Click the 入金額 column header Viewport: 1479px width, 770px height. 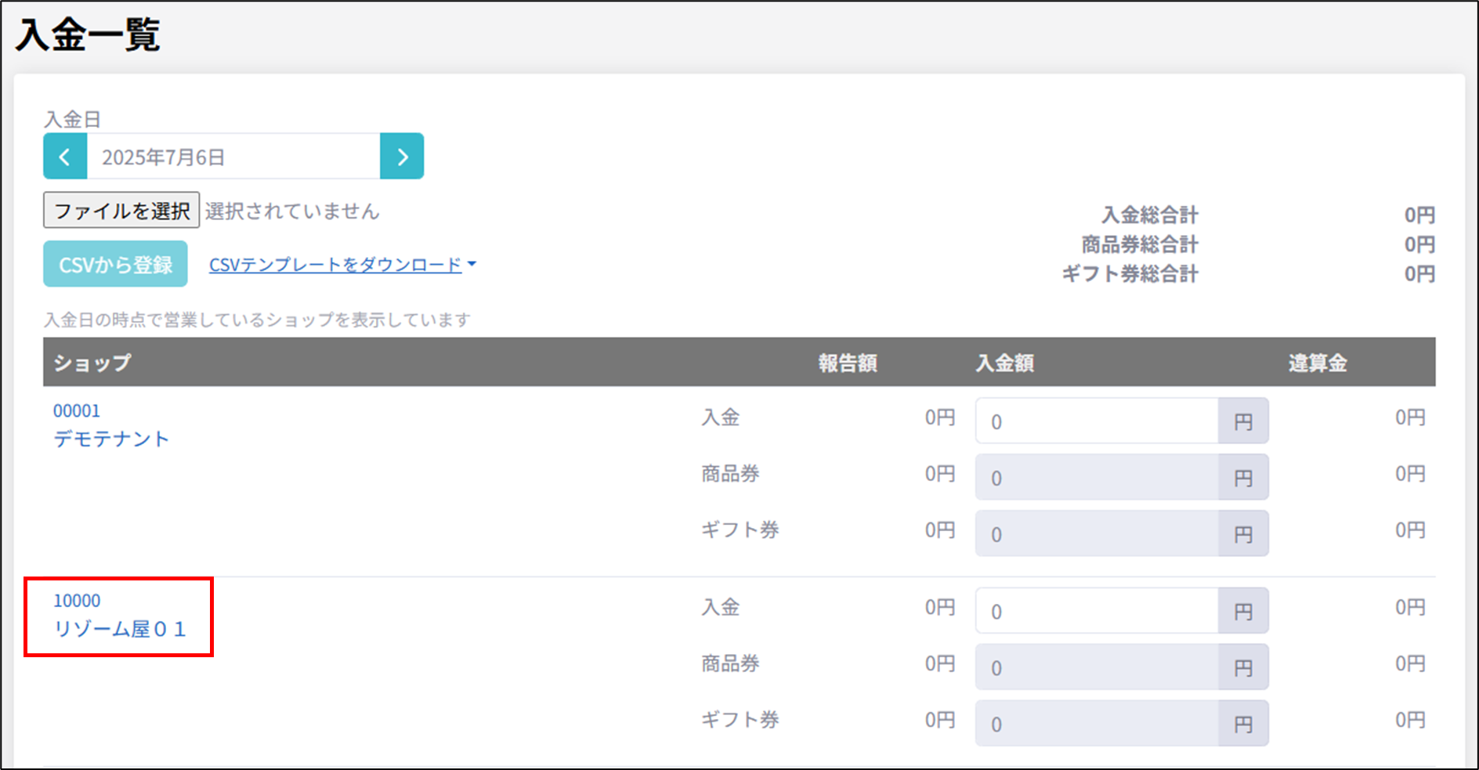[1004, 363]
